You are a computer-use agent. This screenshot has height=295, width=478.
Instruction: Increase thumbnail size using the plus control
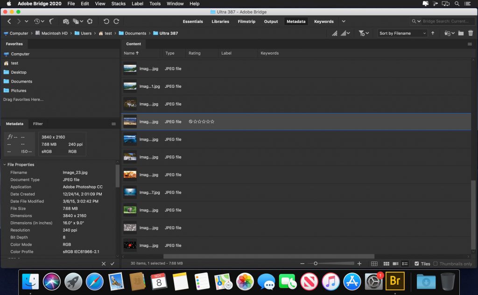point(359,264)
